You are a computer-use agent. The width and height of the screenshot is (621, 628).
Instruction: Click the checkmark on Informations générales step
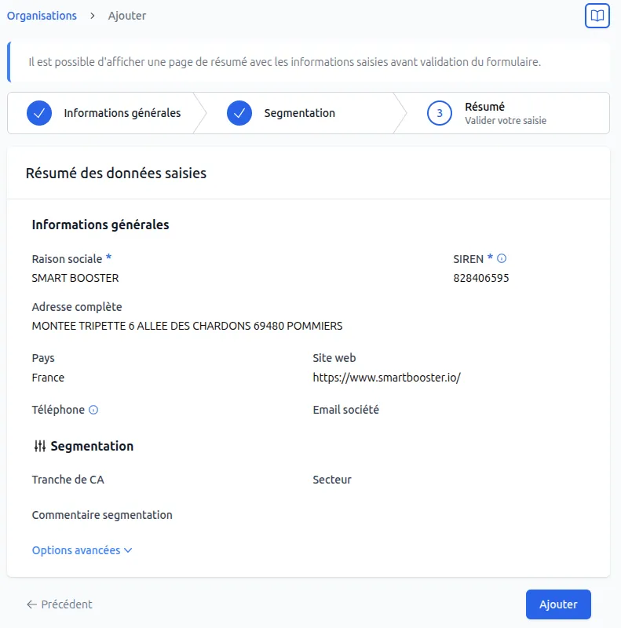pos(38,112)
